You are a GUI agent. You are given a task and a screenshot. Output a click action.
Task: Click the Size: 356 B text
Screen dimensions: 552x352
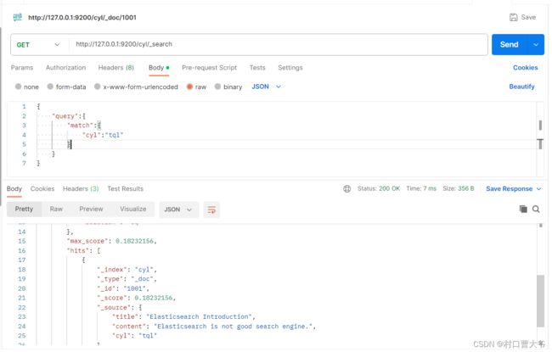pyautogui.click(x=459, y=188)
